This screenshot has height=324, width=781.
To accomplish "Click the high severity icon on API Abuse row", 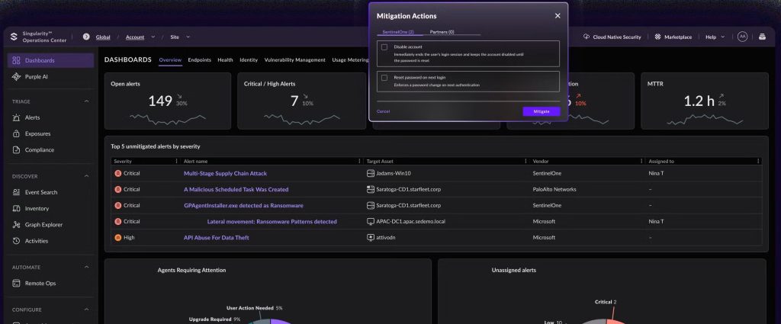I will [x=118, y=237].
